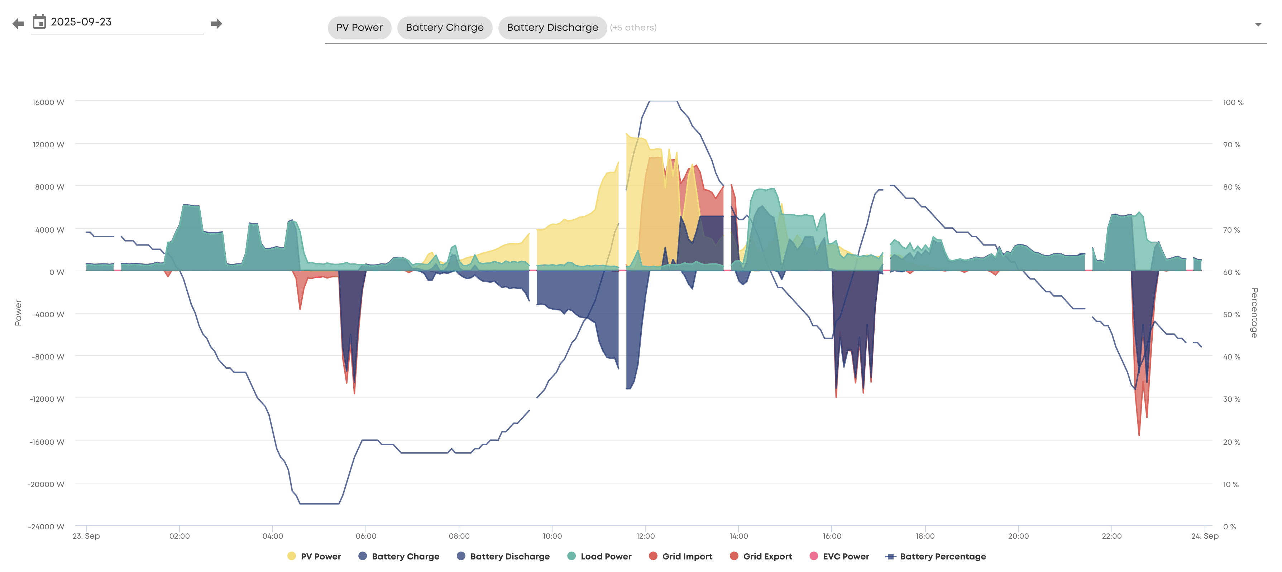The width and height of the screenshot is (1282, 572).
Task: Click the 06:00 time axis label
Action: coord(366,536)
